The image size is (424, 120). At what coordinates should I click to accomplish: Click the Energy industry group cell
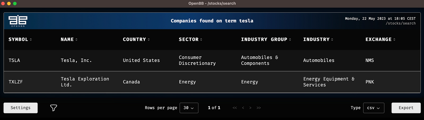coord(250,82)
